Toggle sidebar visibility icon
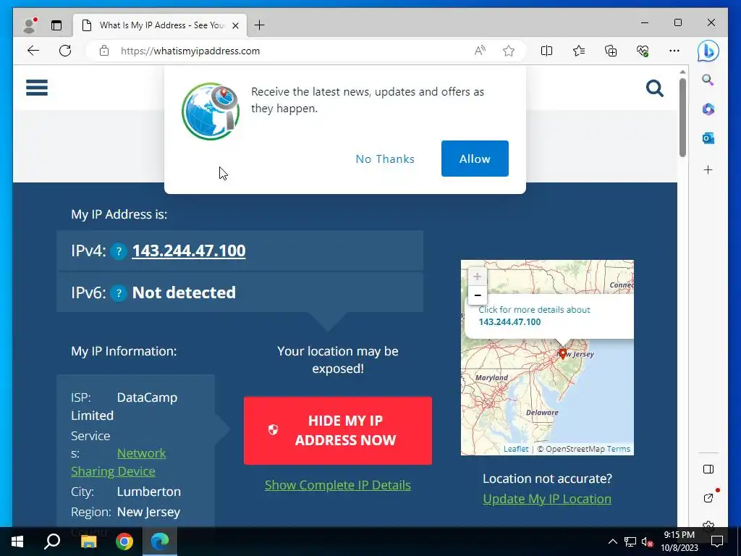The height and width of the screenshot is (556, 741). point(708,469)
